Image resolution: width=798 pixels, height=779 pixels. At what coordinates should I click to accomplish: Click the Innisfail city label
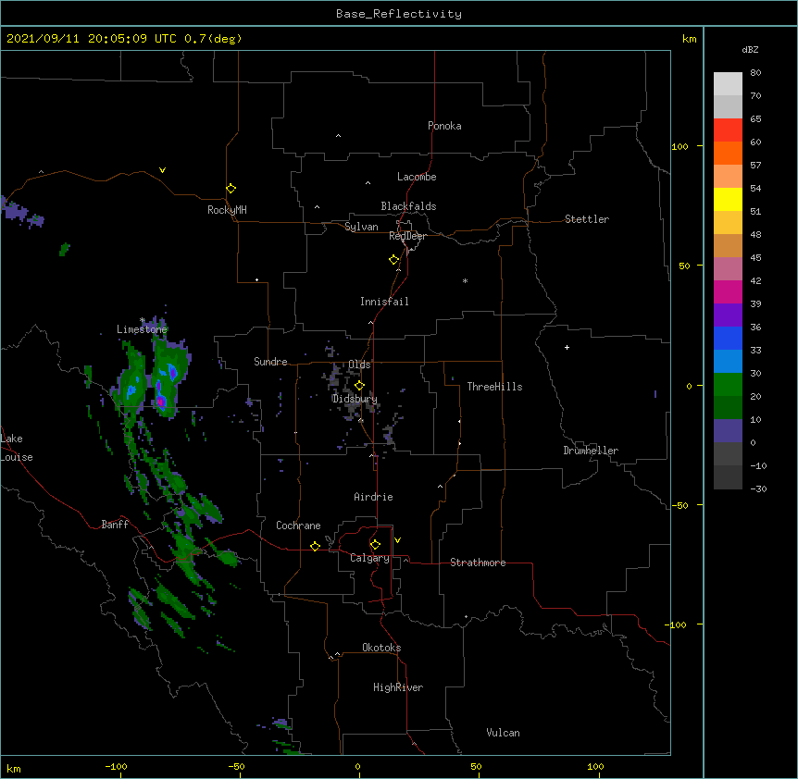point(384,302)
